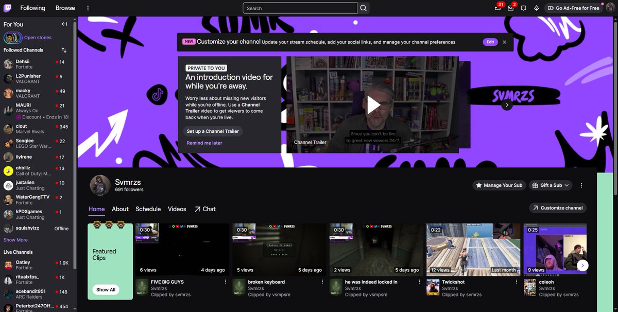The image size is (618, 312).
Task: Pop out the Chat tab
Action: click(x=205, y=209)
